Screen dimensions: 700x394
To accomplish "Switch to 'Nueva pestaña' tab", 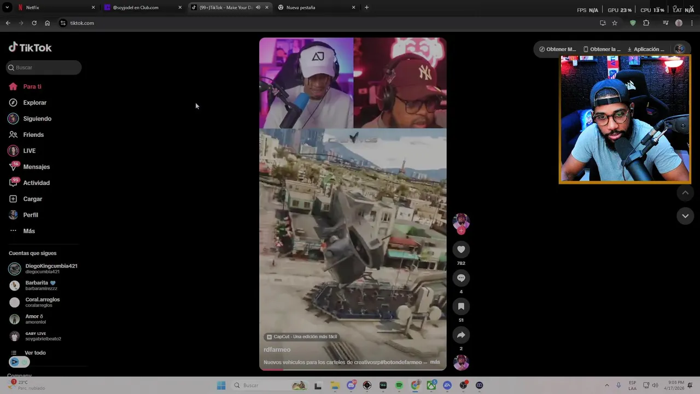I will 316,8.
